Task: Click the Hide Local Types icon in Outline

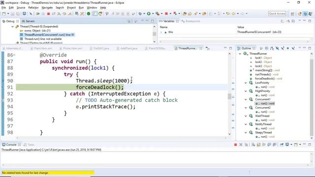Action: pos(293,48)
